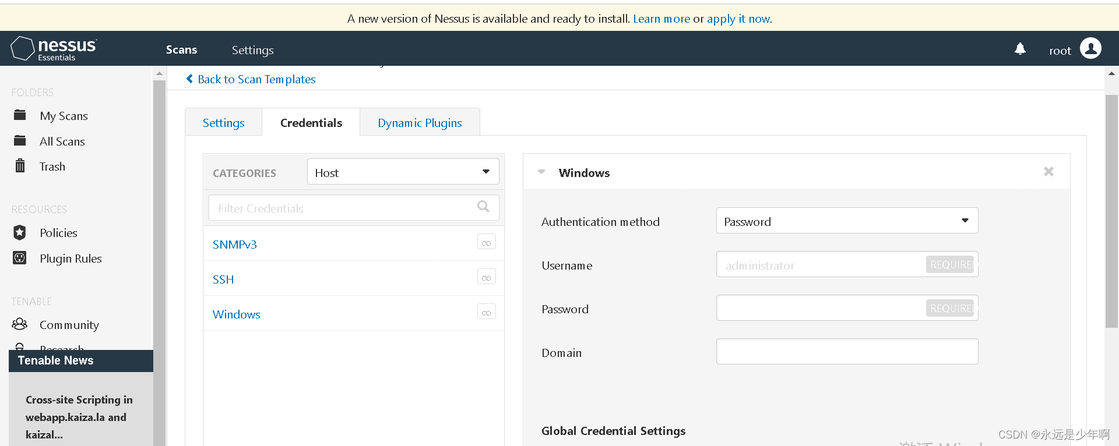
Task: Open the root user avatar menu
Action: point(1090,48)
